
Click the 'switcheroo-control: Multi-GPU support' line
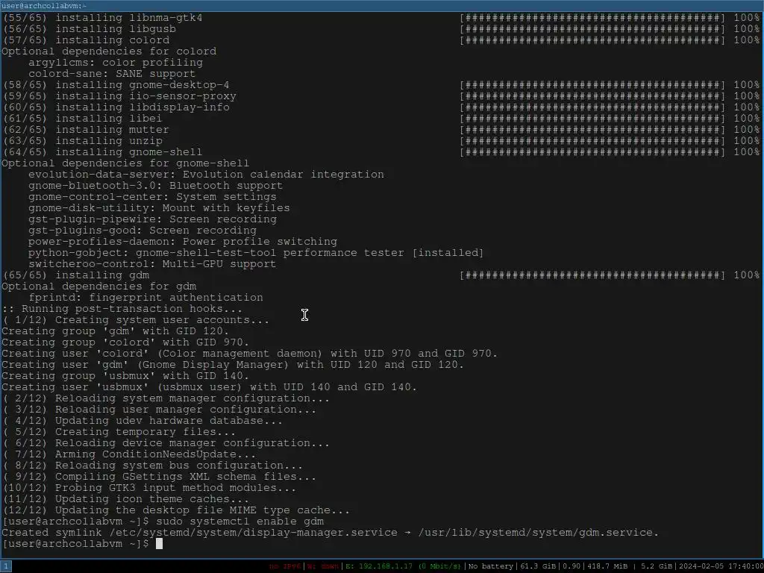click(152, 264)
